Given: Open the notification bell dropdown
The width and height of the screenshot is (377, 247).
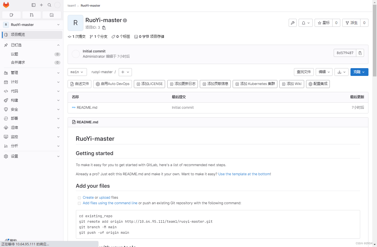Looking at the screenshot, I should (306, 23).
